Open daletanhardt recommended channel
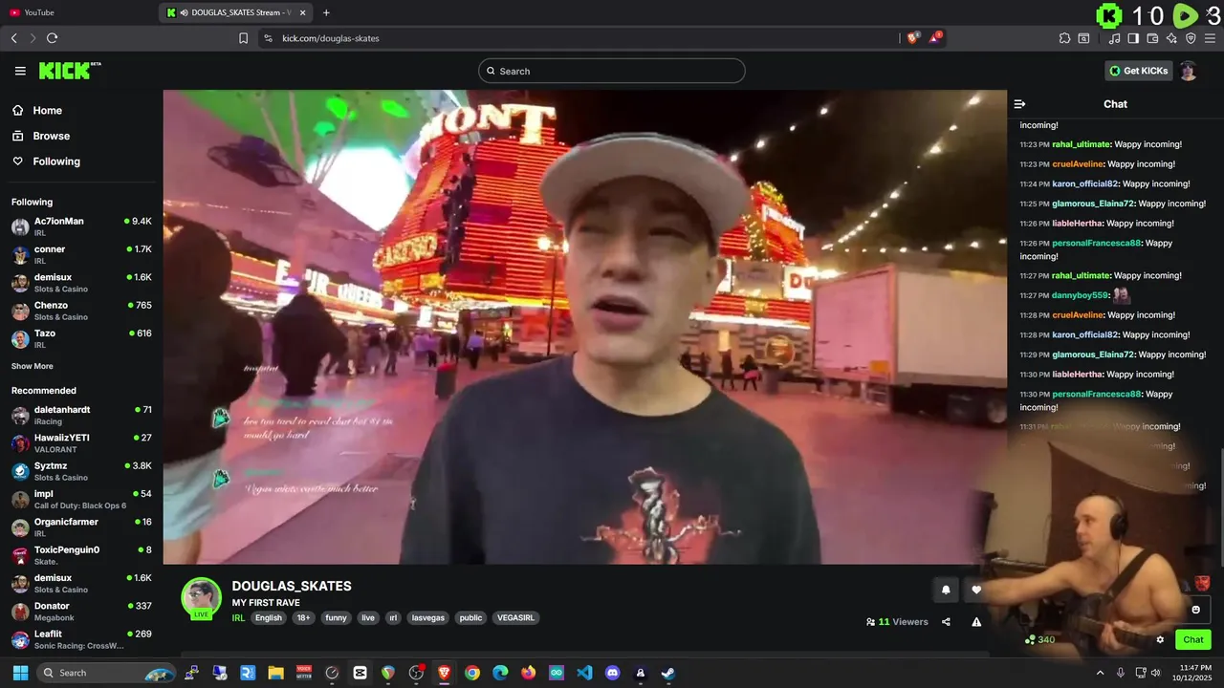The image size is (1224, 688). click(81, 415)
